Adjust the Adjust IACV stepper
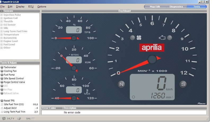Image resolution: width=212 pixels, height=122 pixels. 2,108
